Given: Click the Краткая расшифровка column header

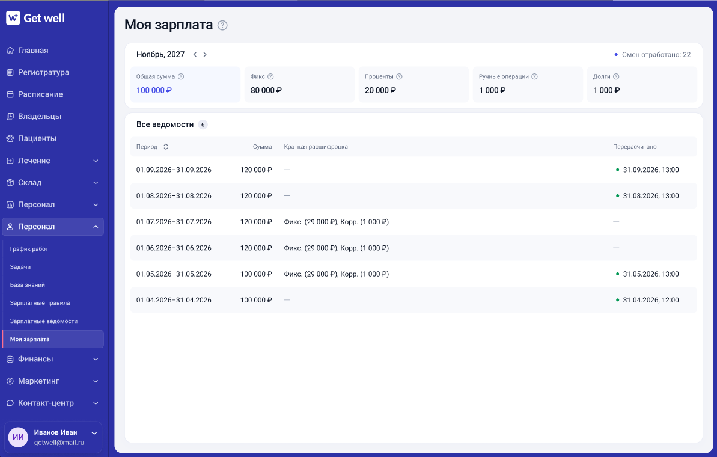Looking at the screenshot, I should coord(316,147).
